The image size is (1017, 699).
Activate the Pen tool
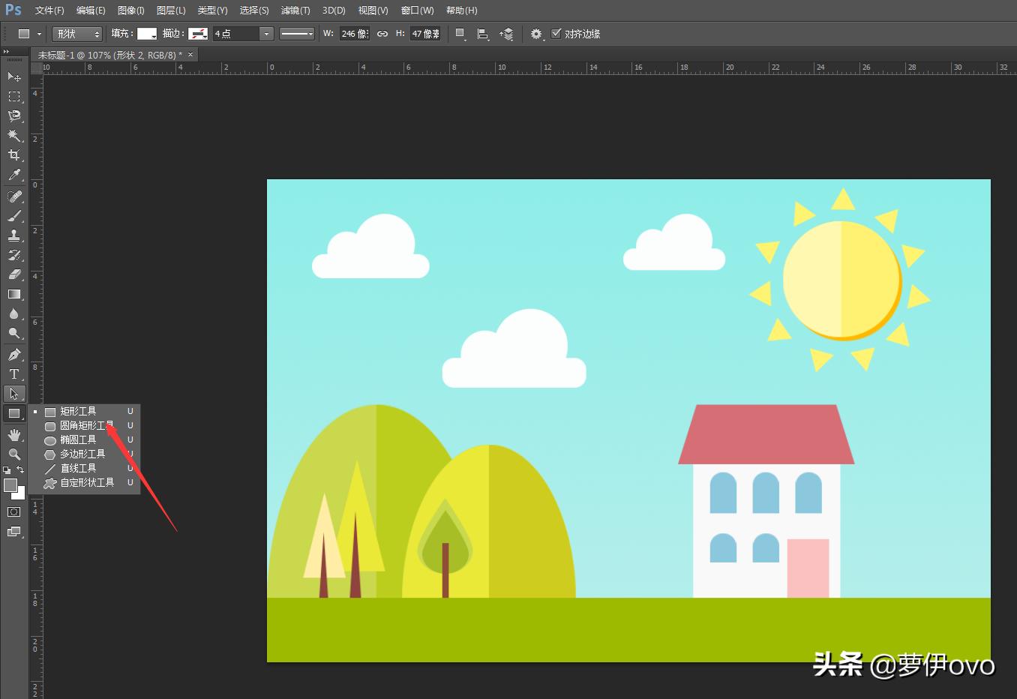point(13,354)
